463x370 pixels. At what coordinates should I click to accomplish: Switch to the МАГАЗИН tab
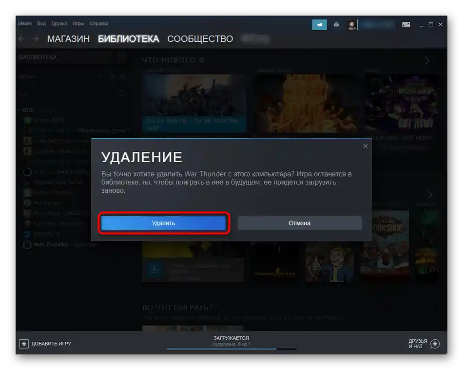tap(68, 39)
